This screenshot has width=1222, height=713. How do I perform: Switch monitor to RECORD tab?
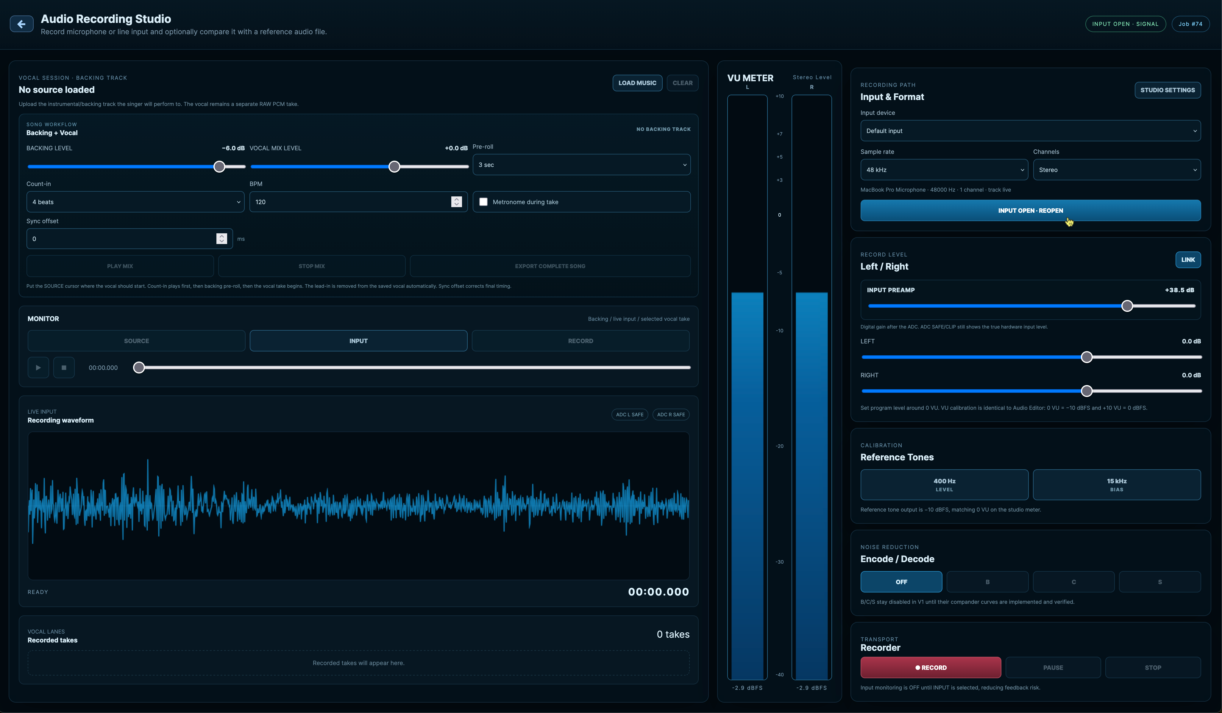pos(580,341)
